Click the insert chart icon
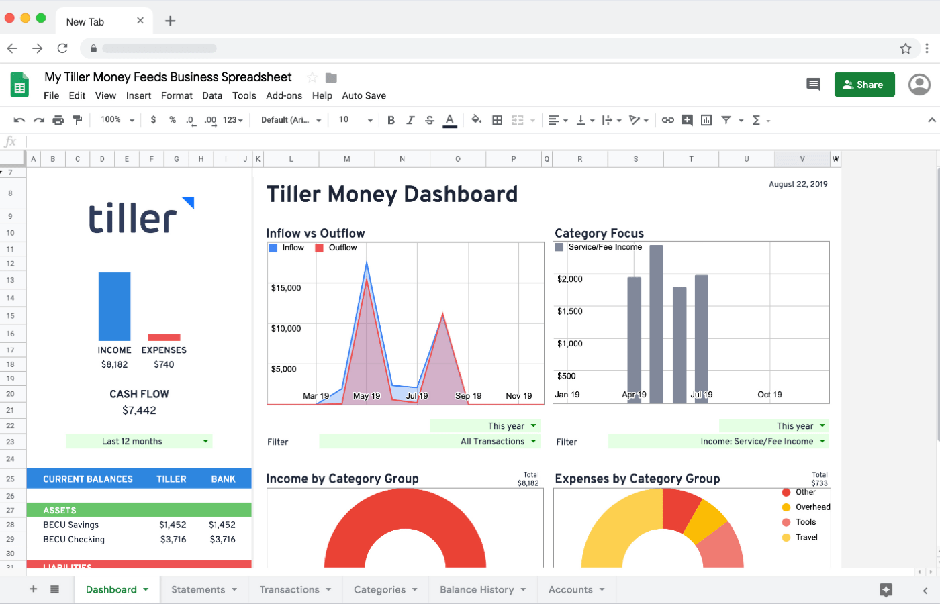940x604 pixels. (706, 120)
